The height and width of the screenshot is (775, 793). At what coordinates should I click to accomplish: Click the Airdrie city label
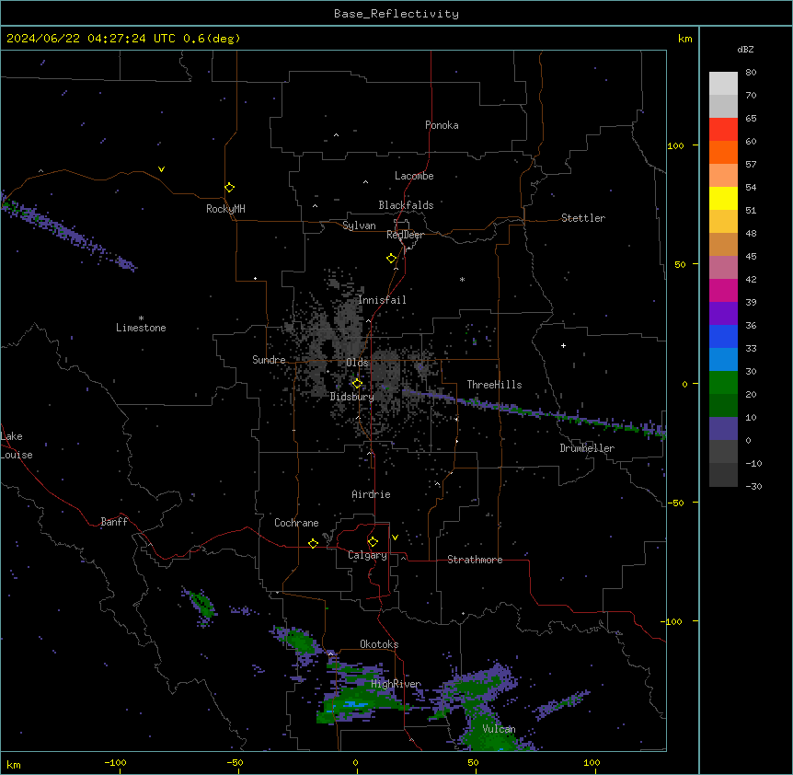pos(371,494)
